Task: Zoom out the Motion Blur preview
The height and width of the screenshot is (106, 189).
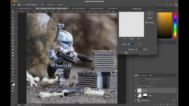Action: 125,39
